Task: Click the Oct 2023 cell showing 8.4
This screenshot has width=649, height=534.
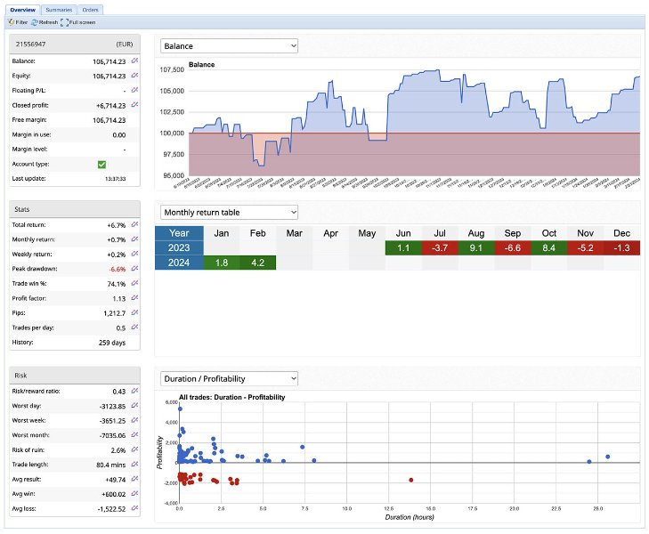Action: tap(548, 247)
